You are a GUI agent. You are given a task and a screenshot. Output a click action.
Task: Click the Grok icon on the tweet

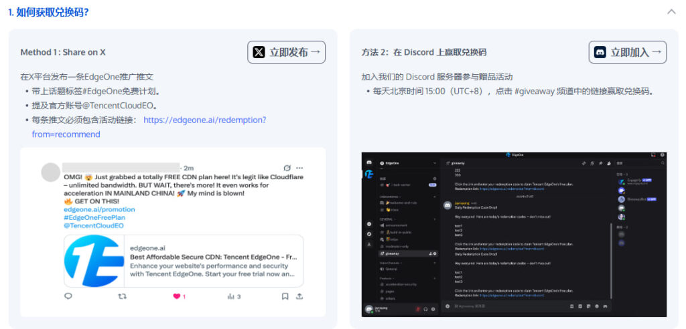287,168
